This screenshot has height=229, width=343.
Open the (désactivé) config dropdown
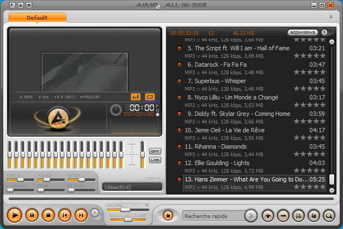(132, 187)
